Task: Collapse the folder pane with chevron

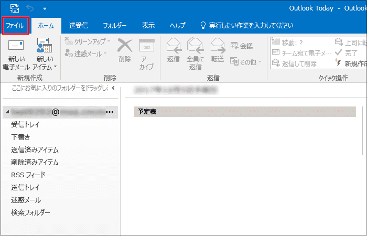Action: click(113, 88)
